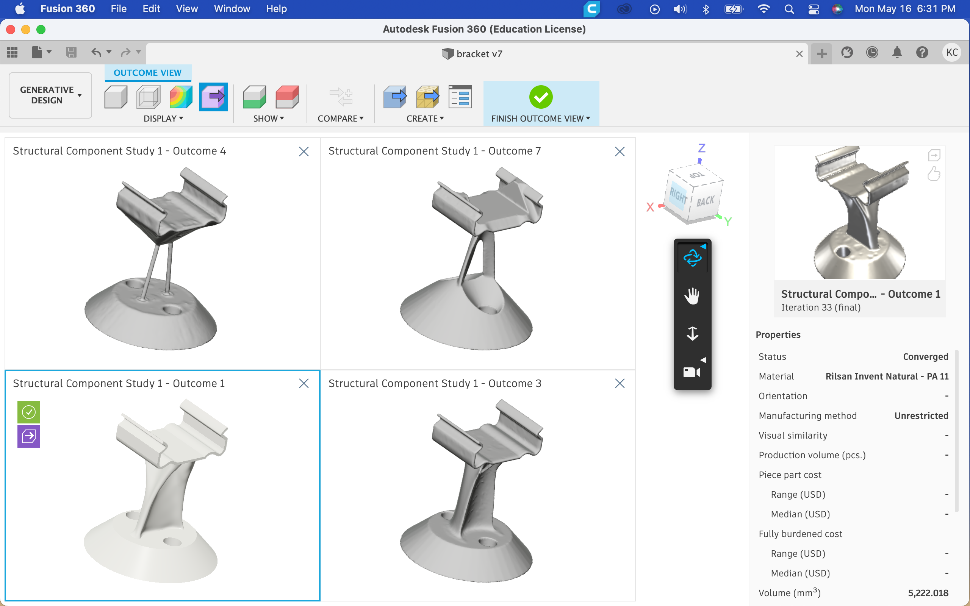This screenshot has width=970, height=606.
Task: Click the green Finish Outcome View checkmark
Action: click(541, 97)
